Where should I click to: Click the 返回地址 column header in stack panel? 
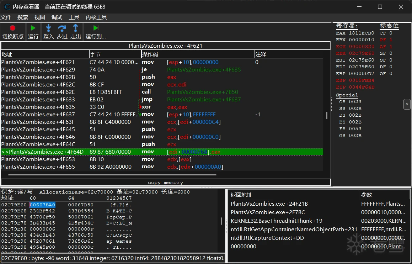coord(294,195)
